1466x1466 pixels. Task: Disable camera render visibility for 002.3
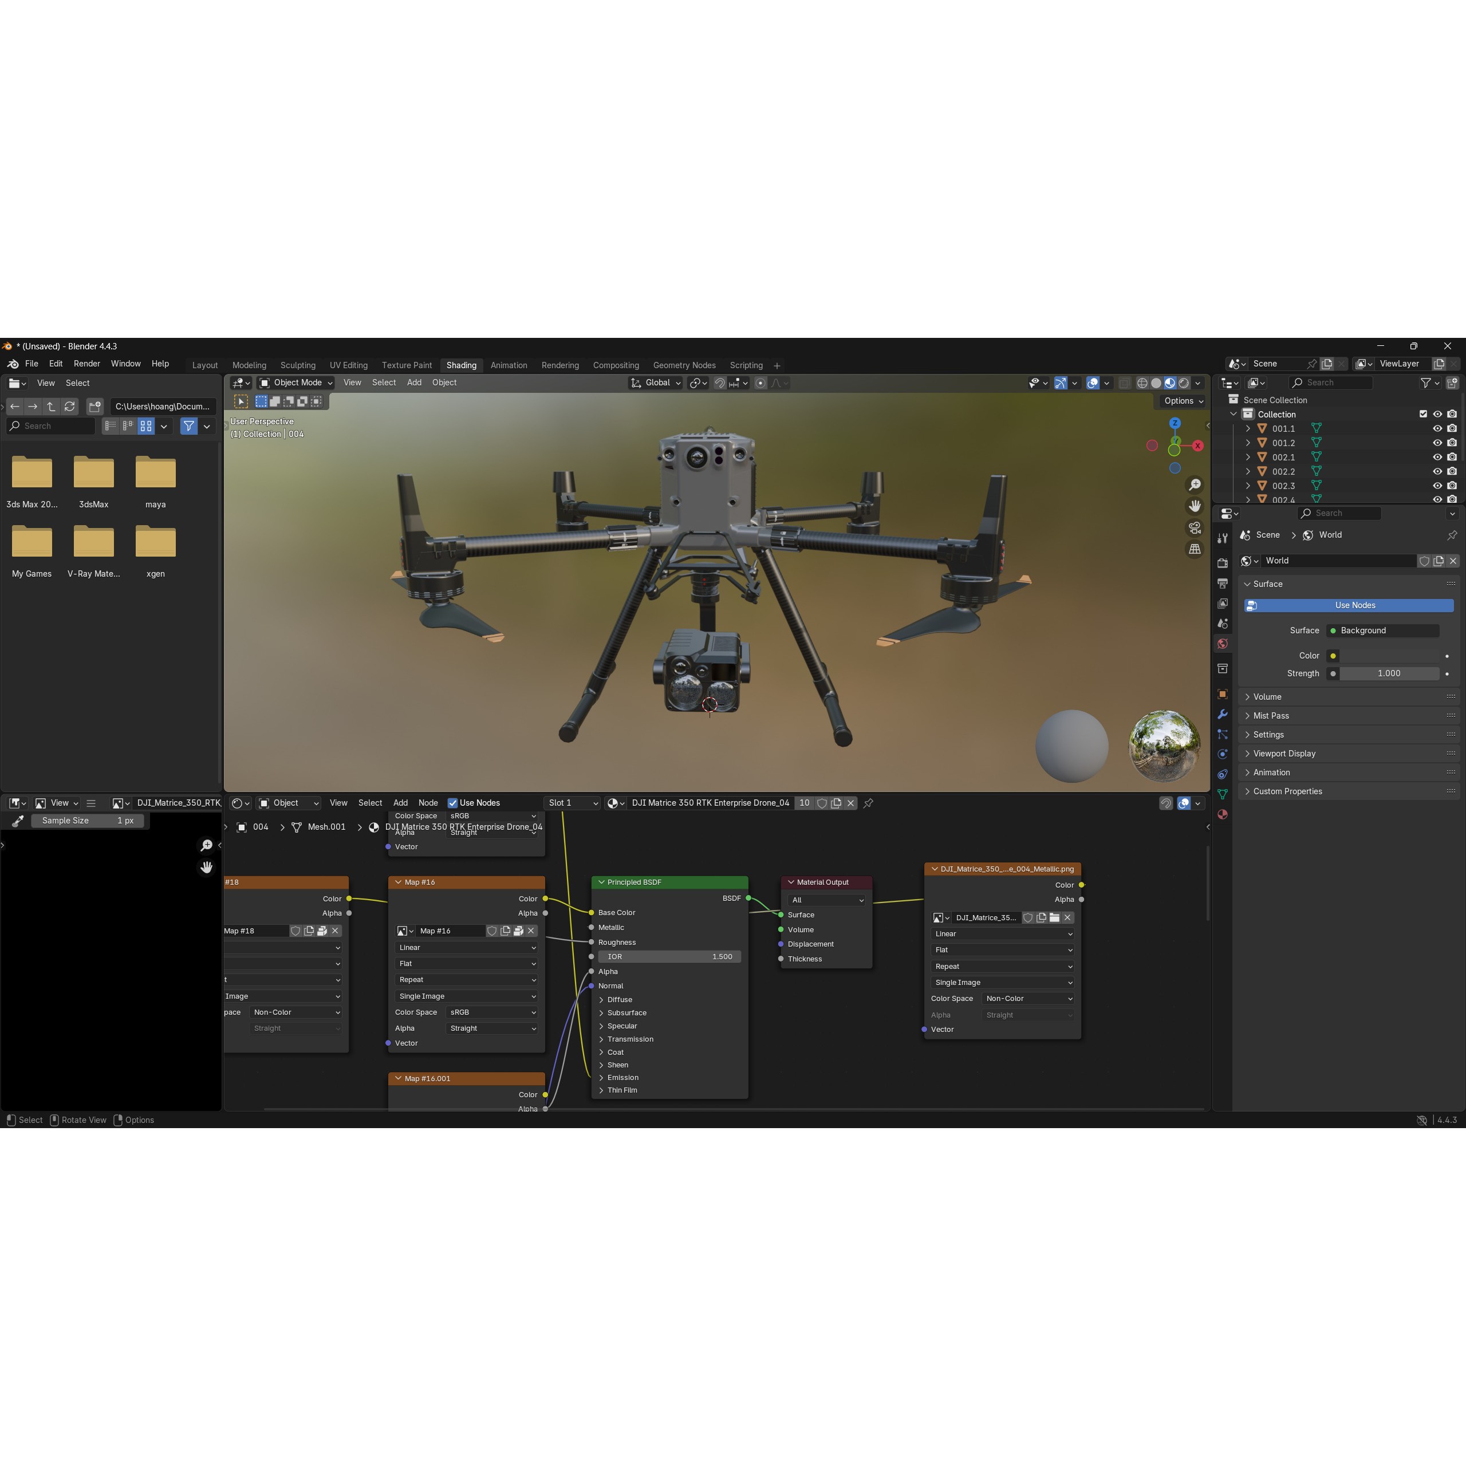(x=1452, y=486)
